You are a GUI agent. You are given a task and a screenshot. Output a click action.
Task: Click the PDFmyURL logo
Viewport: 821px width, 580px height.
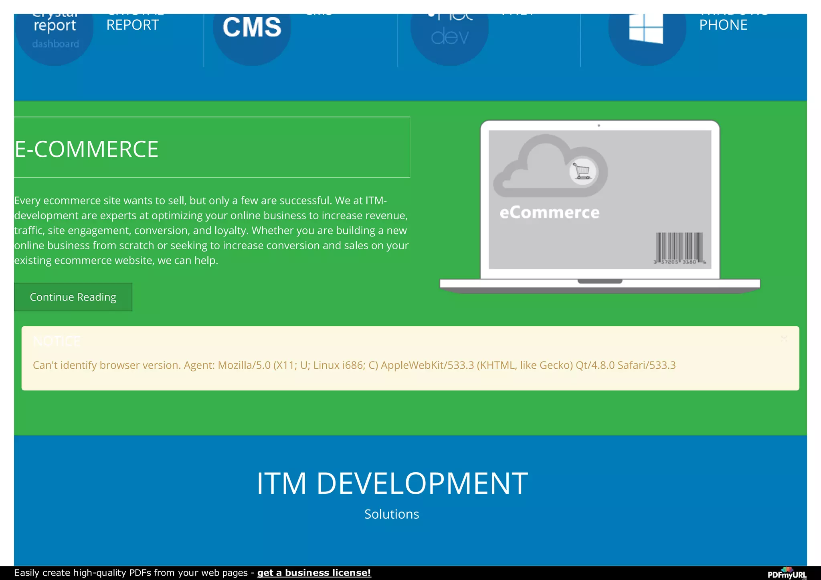[787, 574]
